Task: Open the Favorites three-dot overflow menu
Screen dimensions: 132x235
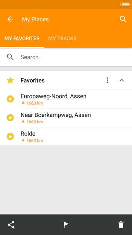Action: [x=107, y=80]
